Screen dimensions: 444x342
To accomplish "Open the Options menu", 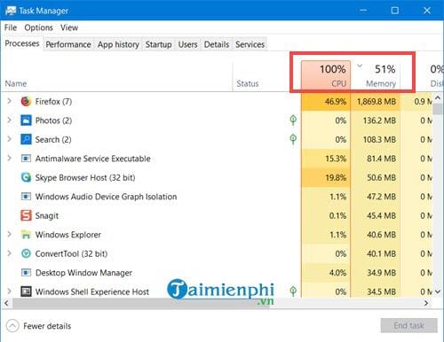I will (38, 27).
